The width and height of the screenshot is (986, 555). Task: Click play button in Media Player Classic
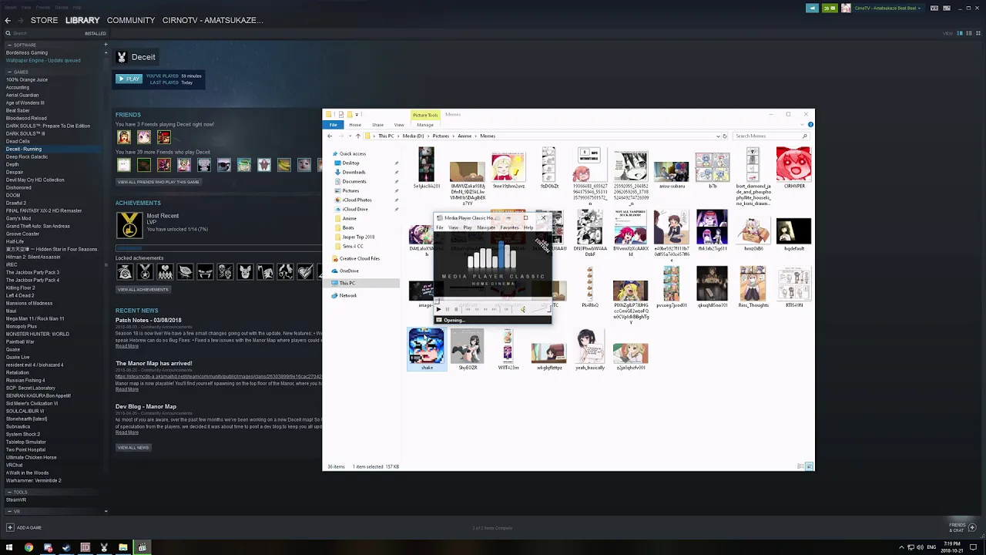coord(439,309)
